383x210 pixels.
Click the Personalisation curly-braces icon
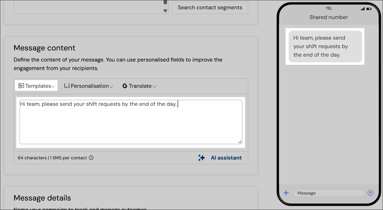[x=67, y=86]
